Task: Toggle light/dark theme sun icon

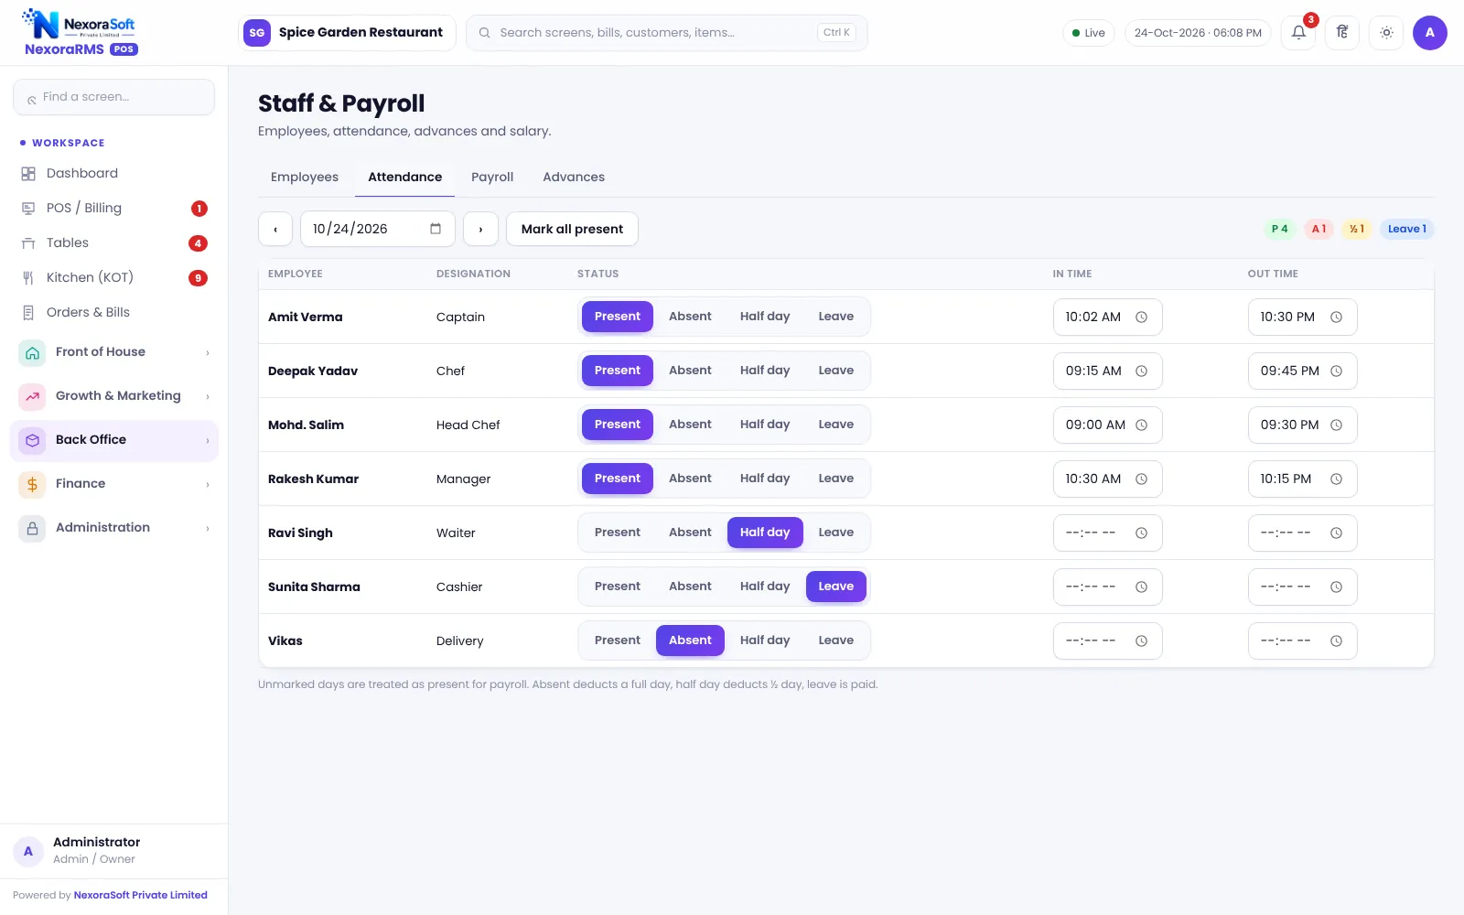Action: point(1386,33)
